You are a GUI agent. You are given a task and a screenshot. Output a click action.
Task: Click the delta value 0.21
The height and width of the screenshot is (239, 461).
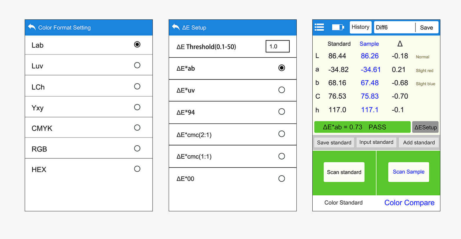[399, 69]
